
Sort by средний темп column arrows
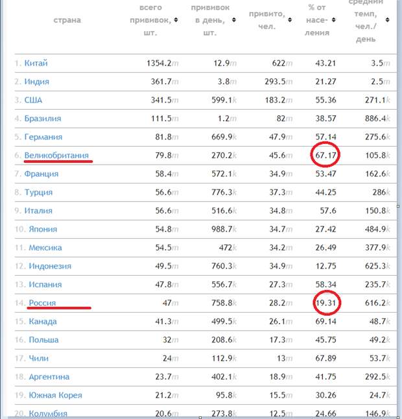pos(386,20)
